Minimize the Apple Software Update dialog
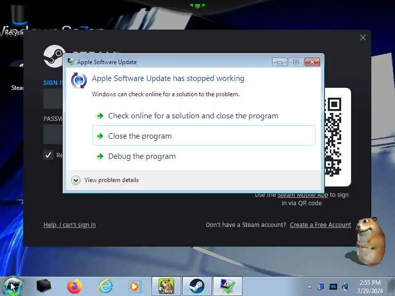Screen dimensions: 395x296 [x=279, y=62]
